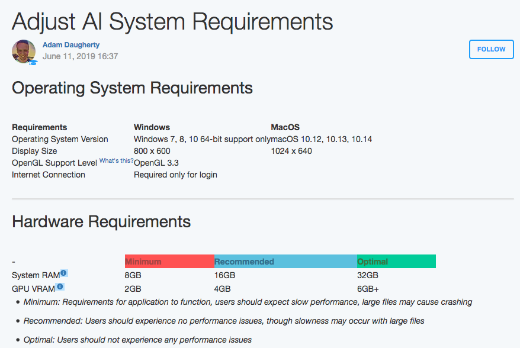Click the "4GB" recommended VRAM value
The image size is (520, 348).
click(x=222, y=289)
